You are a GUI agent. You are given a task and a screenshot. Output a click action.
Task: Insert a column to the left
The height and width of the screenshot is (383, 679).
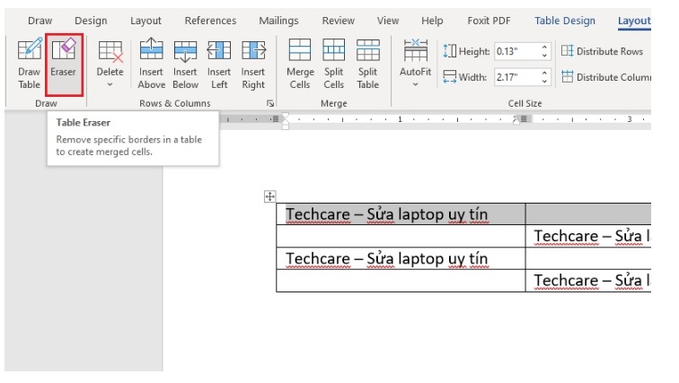[219, 63]
